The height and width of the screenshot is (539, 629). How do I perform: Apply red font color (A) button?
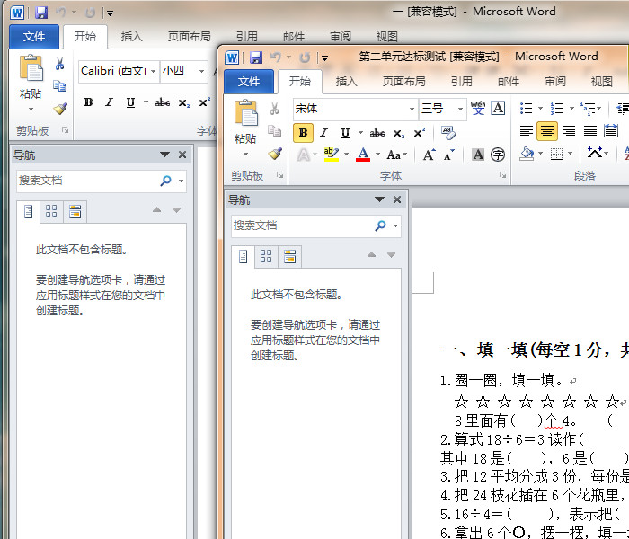[x=363, y=155]
